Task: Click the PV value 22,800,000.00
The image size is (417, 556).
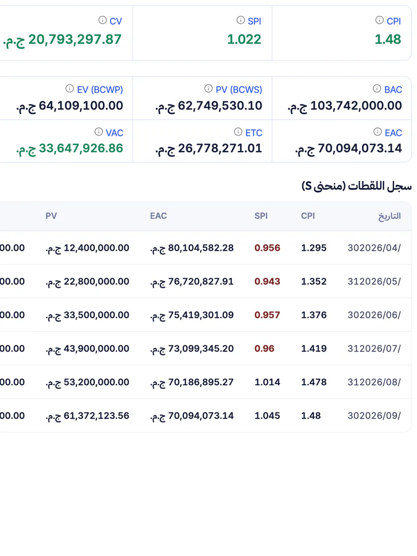Action: pyautogui.click(x=87, y=282)
